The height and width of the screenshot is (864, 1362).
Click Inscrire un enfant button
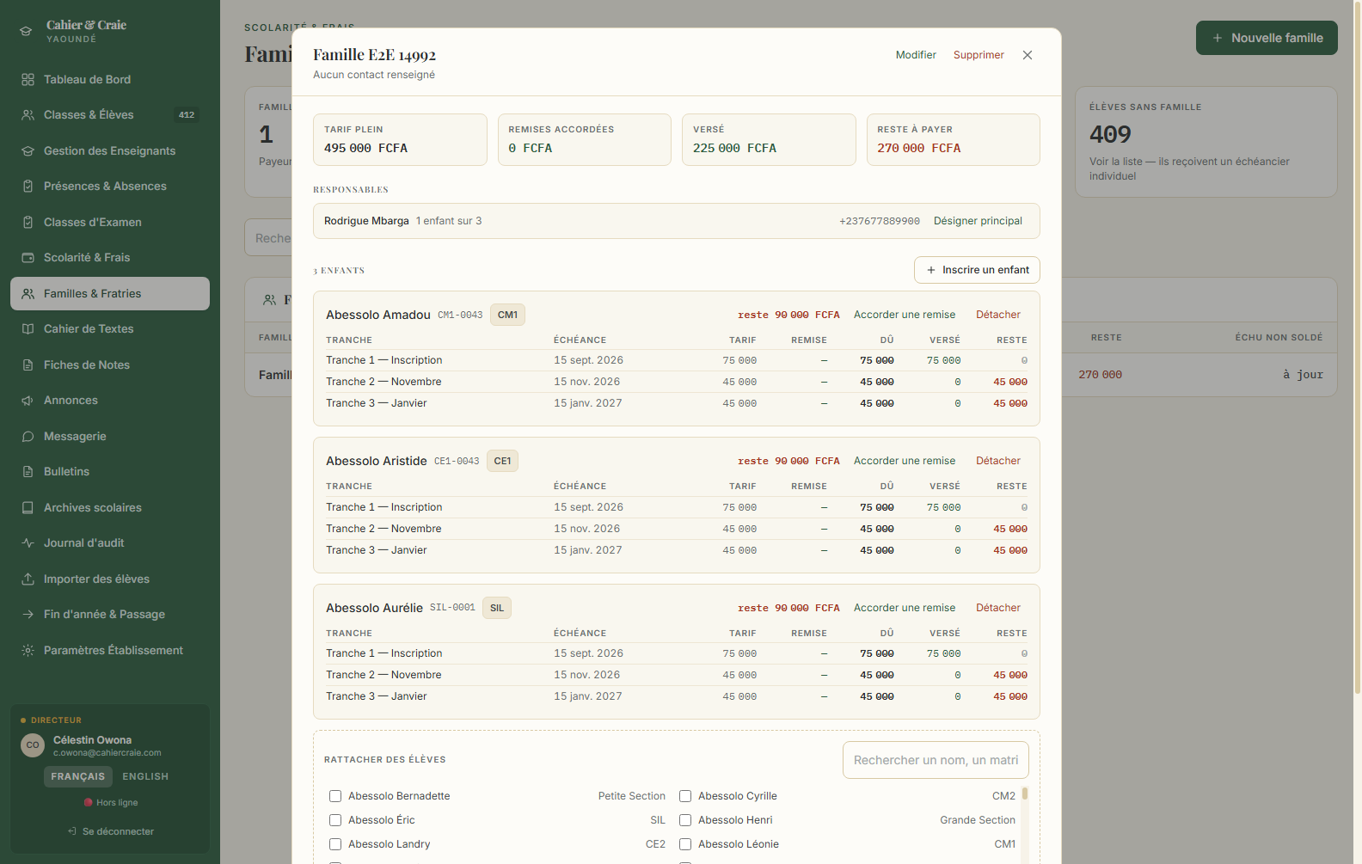coord(977,270)
